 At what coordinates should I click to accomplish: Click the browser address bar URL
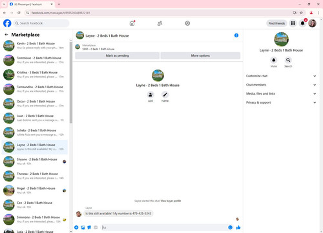click(61, 13)
